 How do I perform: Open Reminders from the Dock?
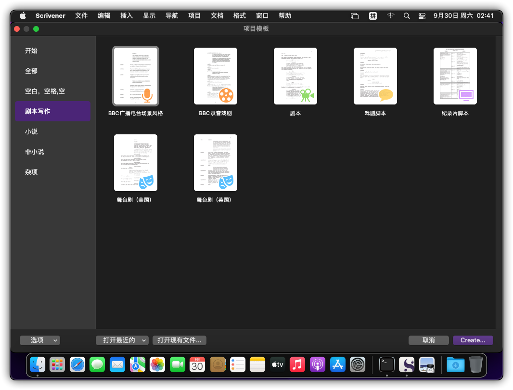pos(238,364)
